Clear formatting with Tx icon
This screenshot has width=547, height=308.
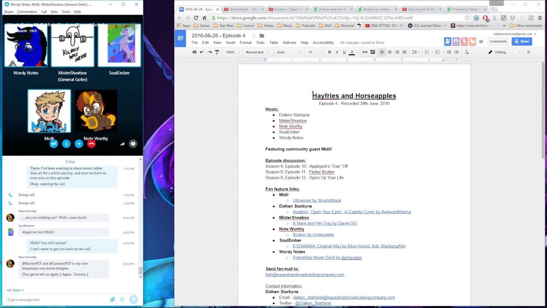(x=467, y=52)
